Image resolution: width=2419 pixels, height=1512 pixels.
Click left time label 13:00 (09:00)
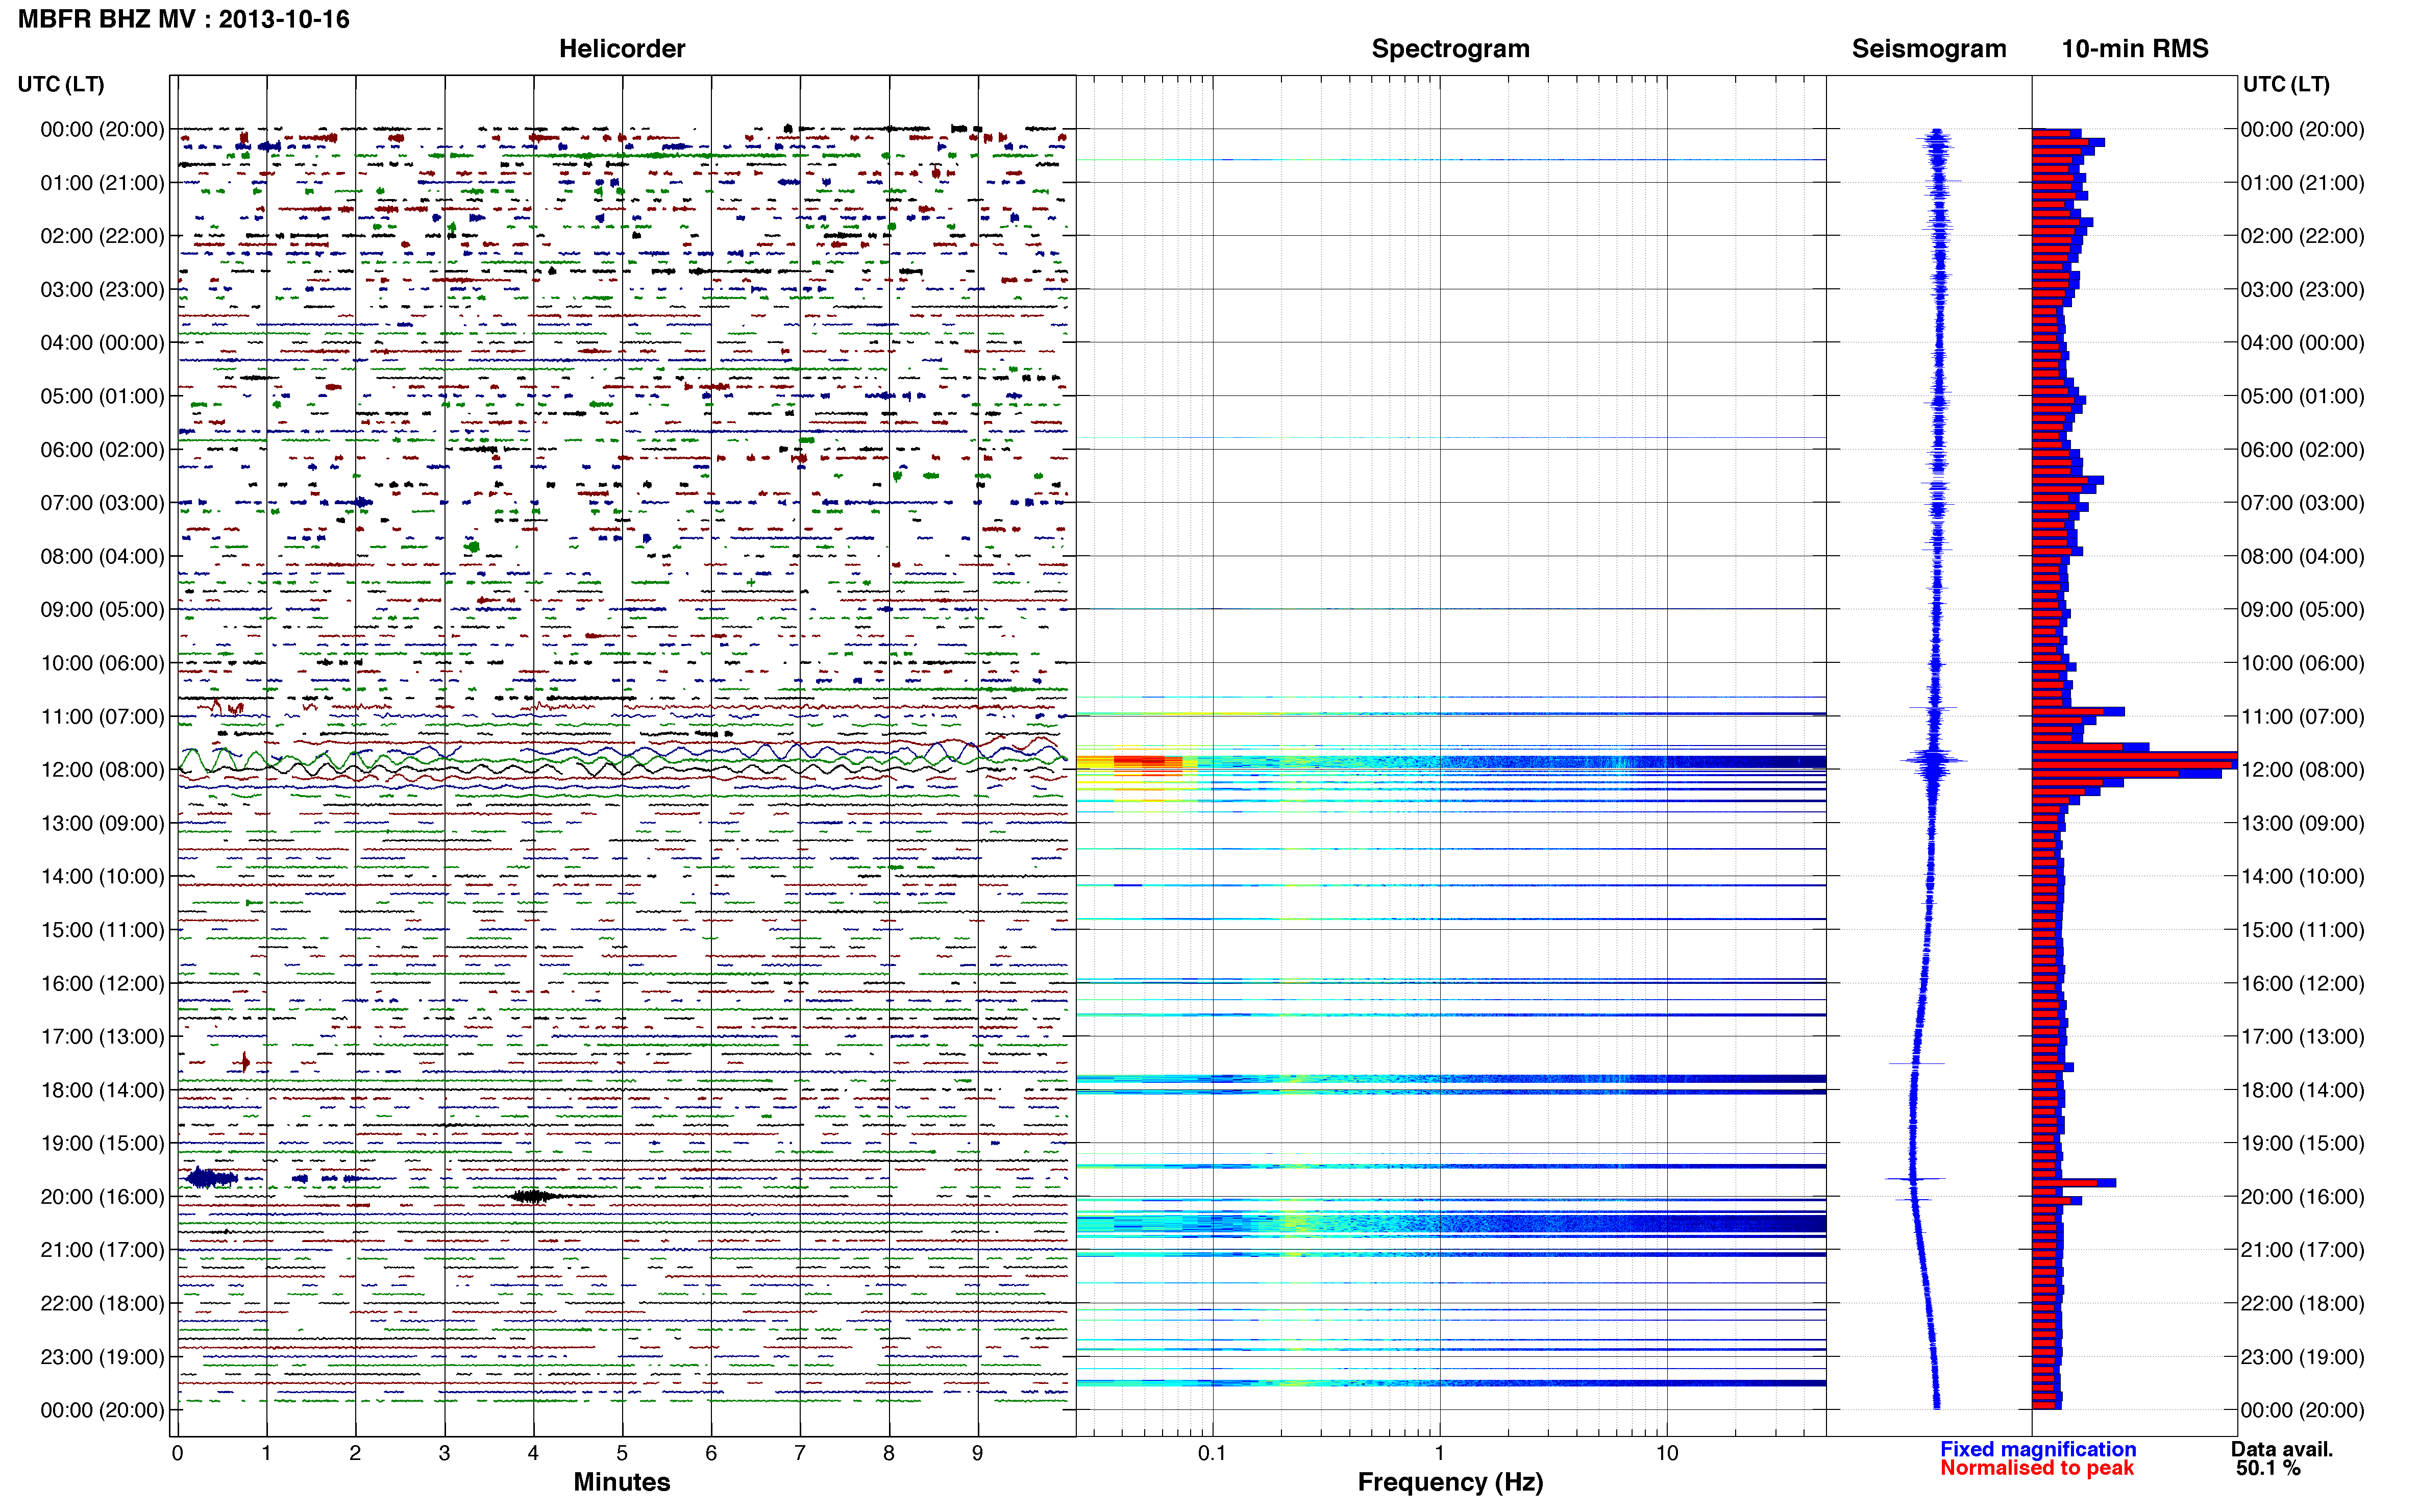[102, 823]
